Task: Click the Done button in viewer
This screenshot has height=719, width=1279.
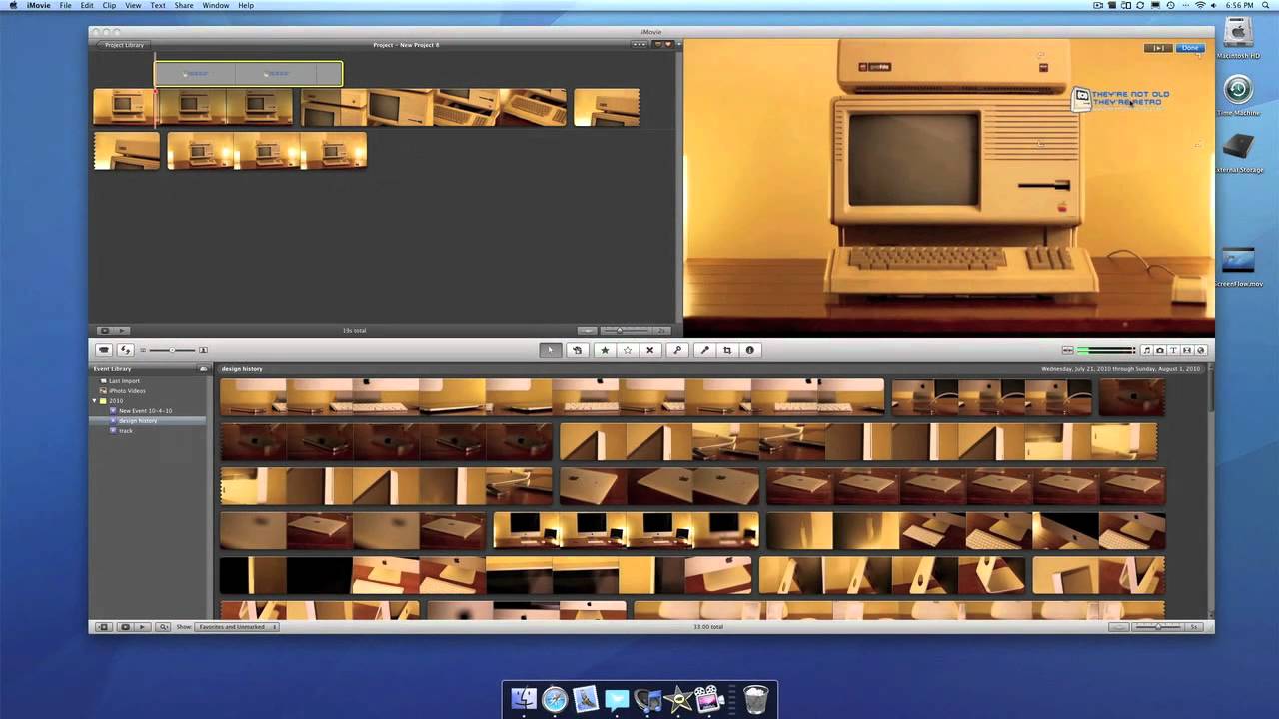Action: pyautogui.click(x=1190, y=48)
